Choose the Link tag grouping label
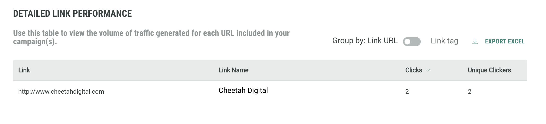Image resolution: width=546 pixels, height=124 pixels. point(444,41)
